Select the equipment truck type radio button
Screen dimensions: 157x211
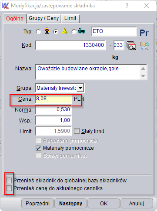[74, 32]
